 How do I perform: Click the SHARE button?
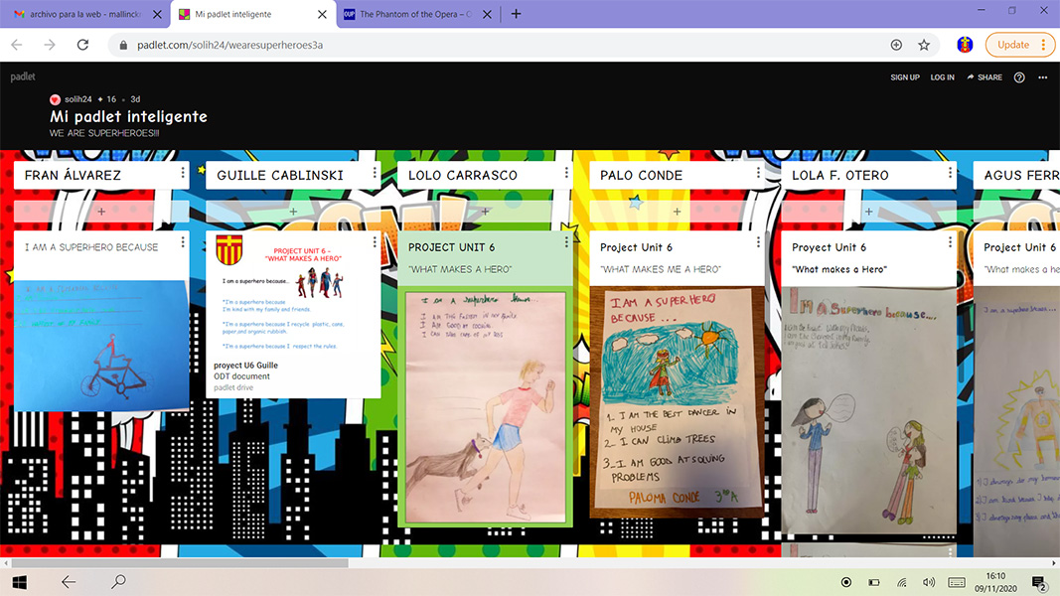click(x=984, y=77)
